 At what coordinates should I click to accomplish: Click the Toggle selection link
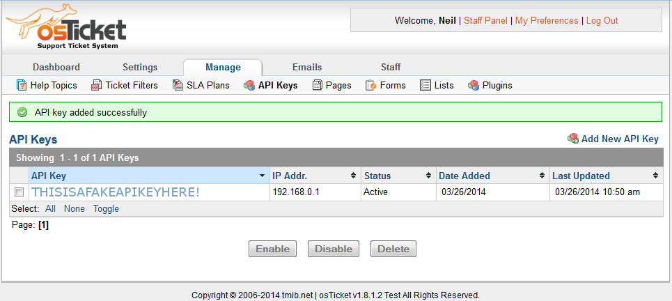pyautogui.click(x=107, y=209)
